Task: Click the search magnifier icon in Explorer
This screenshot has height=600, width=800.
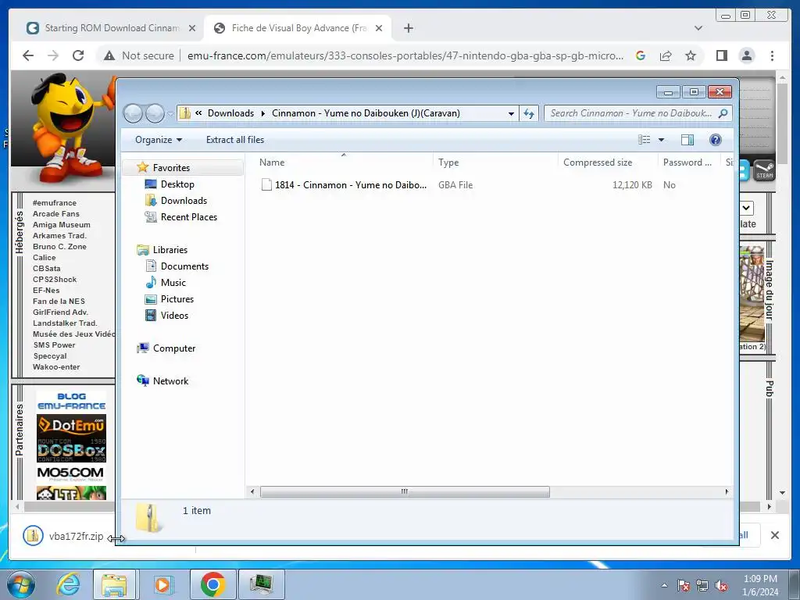Action: pyautogui.click(x=723, y=113)
